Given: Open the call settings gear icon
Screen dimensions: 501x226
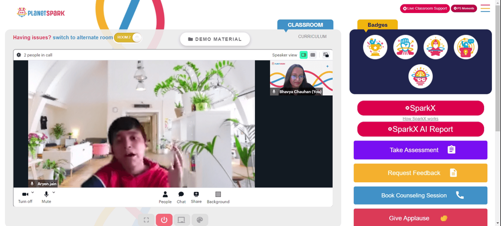Looking at the screenshot, I should click(19, 55).
